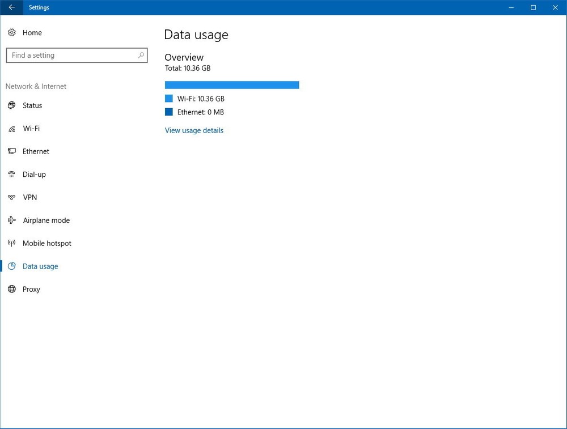567x429 pixels.
Task: Click the light blue Wi-Fi swatch
Action: (169, 98)
